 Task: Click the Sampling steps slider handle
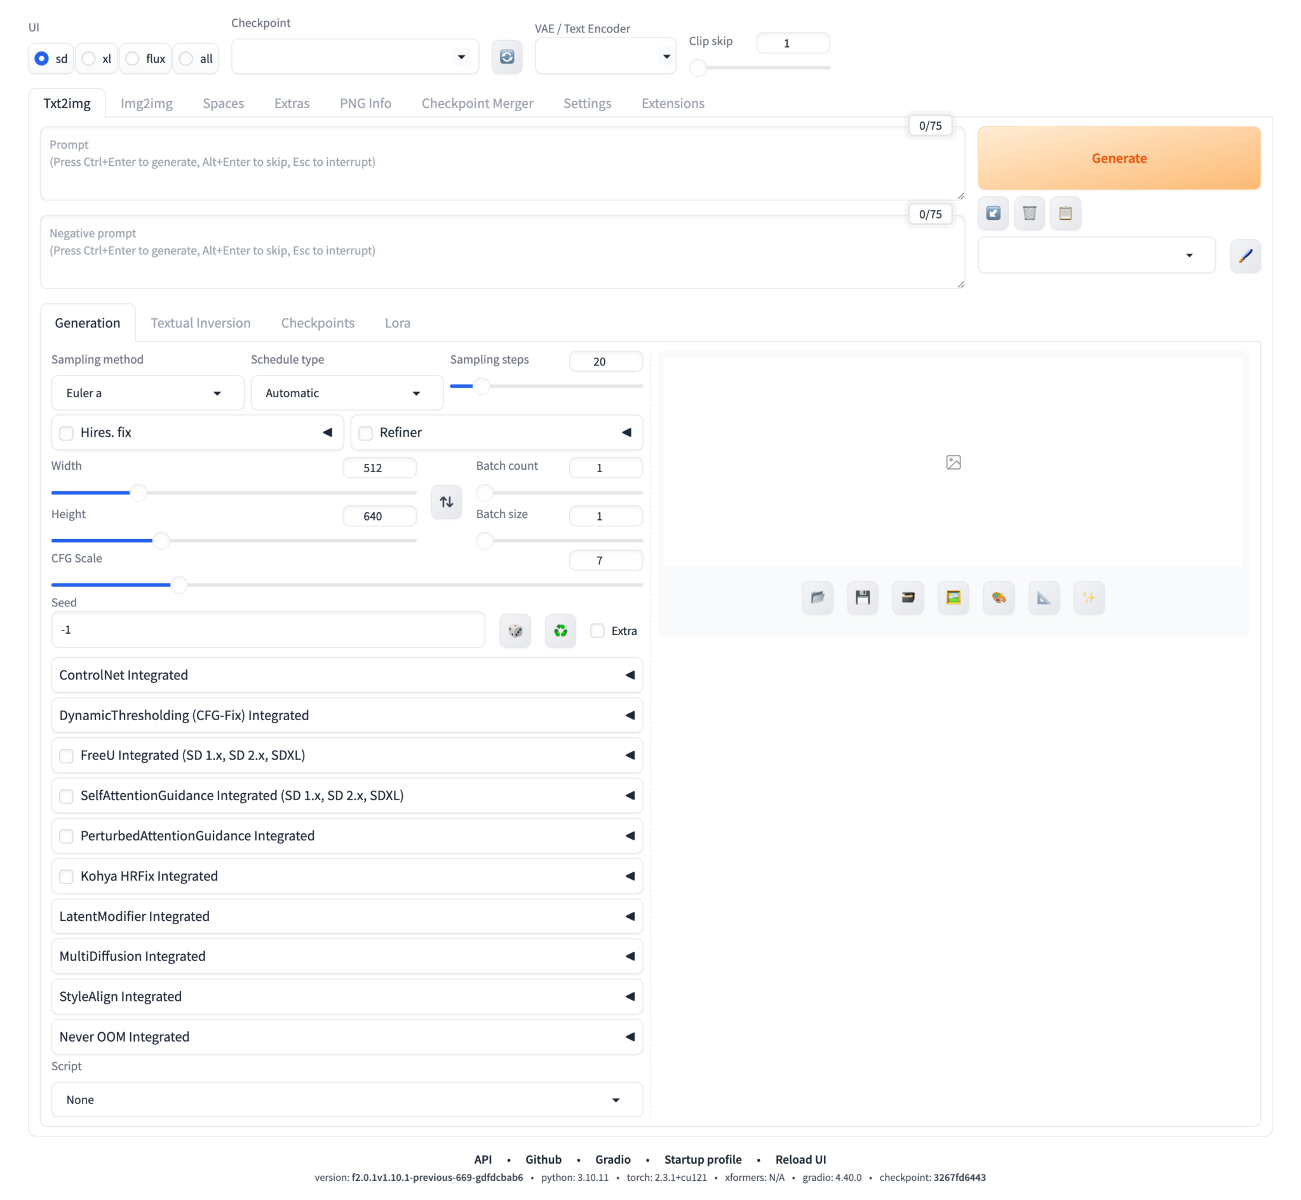click(x=481, y=386)
